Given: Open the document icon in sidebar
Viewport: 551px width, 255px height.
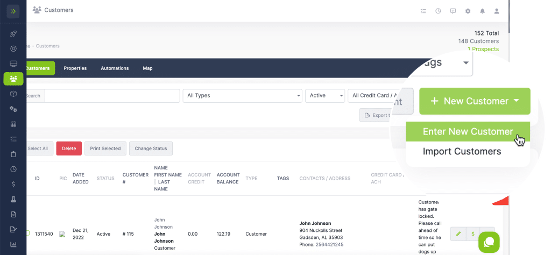Looking at the screenshot, I should (13, 214).
